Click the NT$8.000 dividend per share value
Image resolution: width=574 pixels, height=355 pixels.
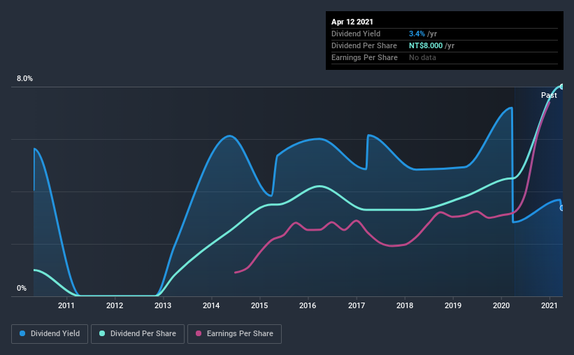pyautogui.click(x=426, y=45)
